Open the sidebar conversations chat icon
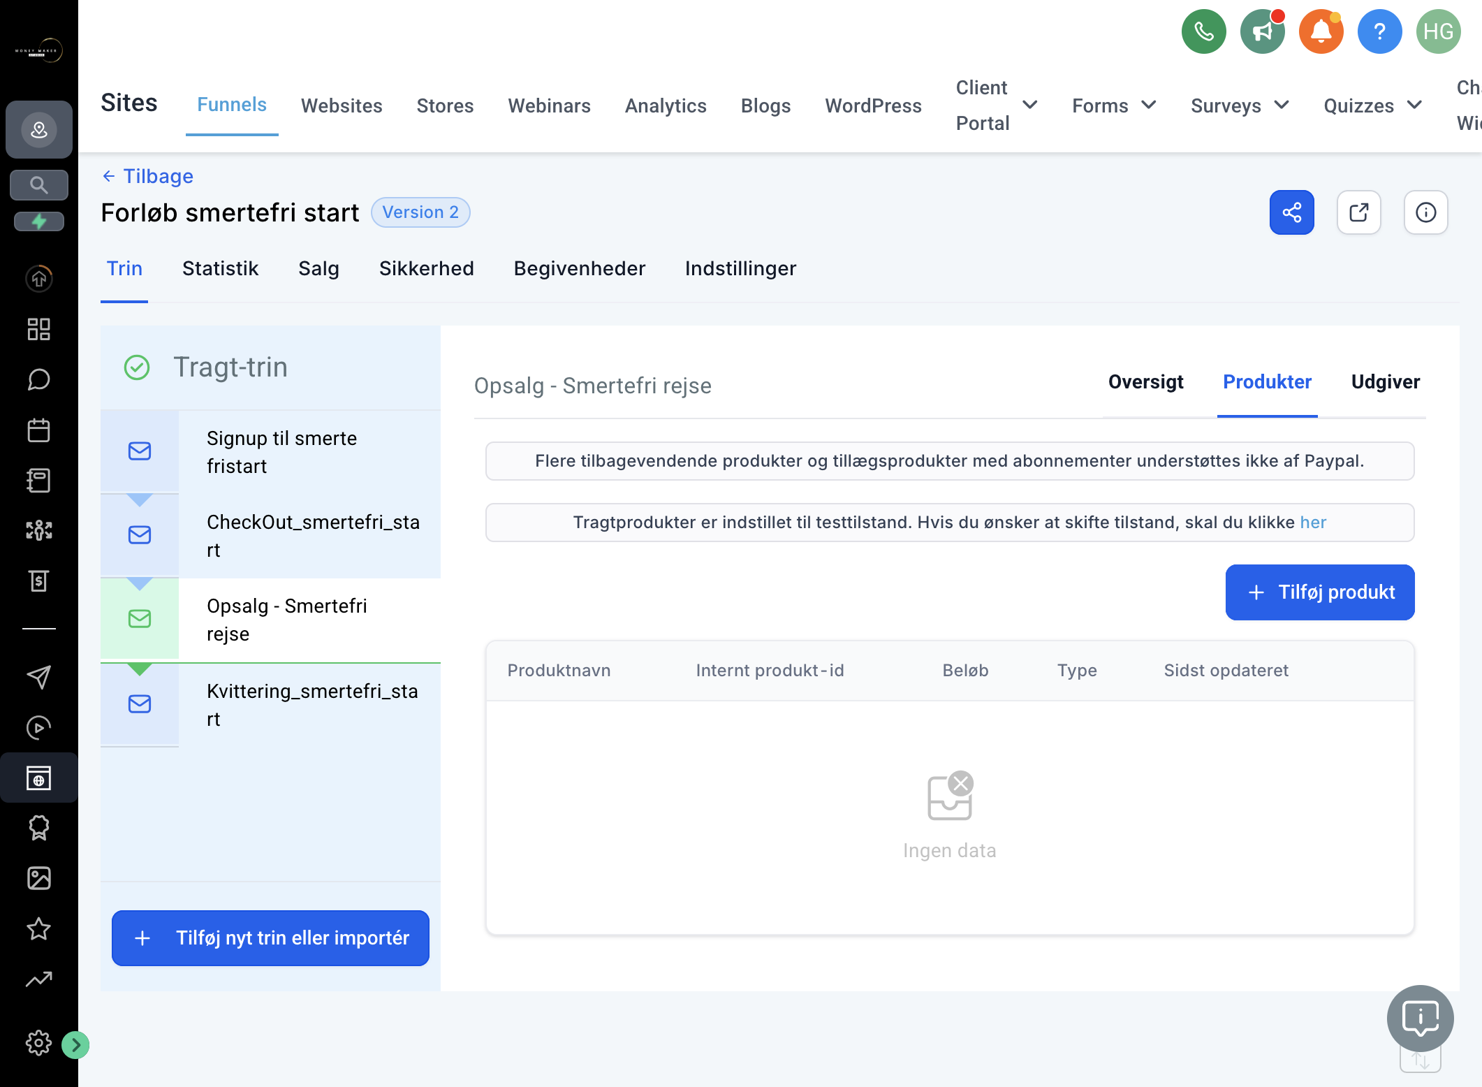The image size is (1482, 1087). [x=39, y=379]
